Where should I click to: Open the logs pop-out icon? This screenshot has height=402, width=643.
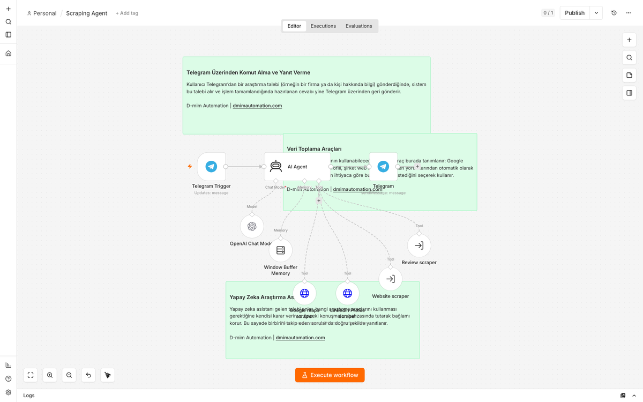point(623,396)
